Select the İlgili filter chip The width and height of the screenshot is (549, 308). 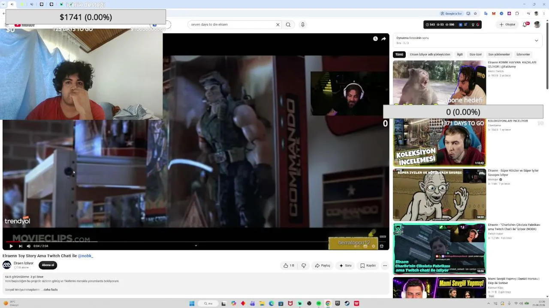(460, 54)
